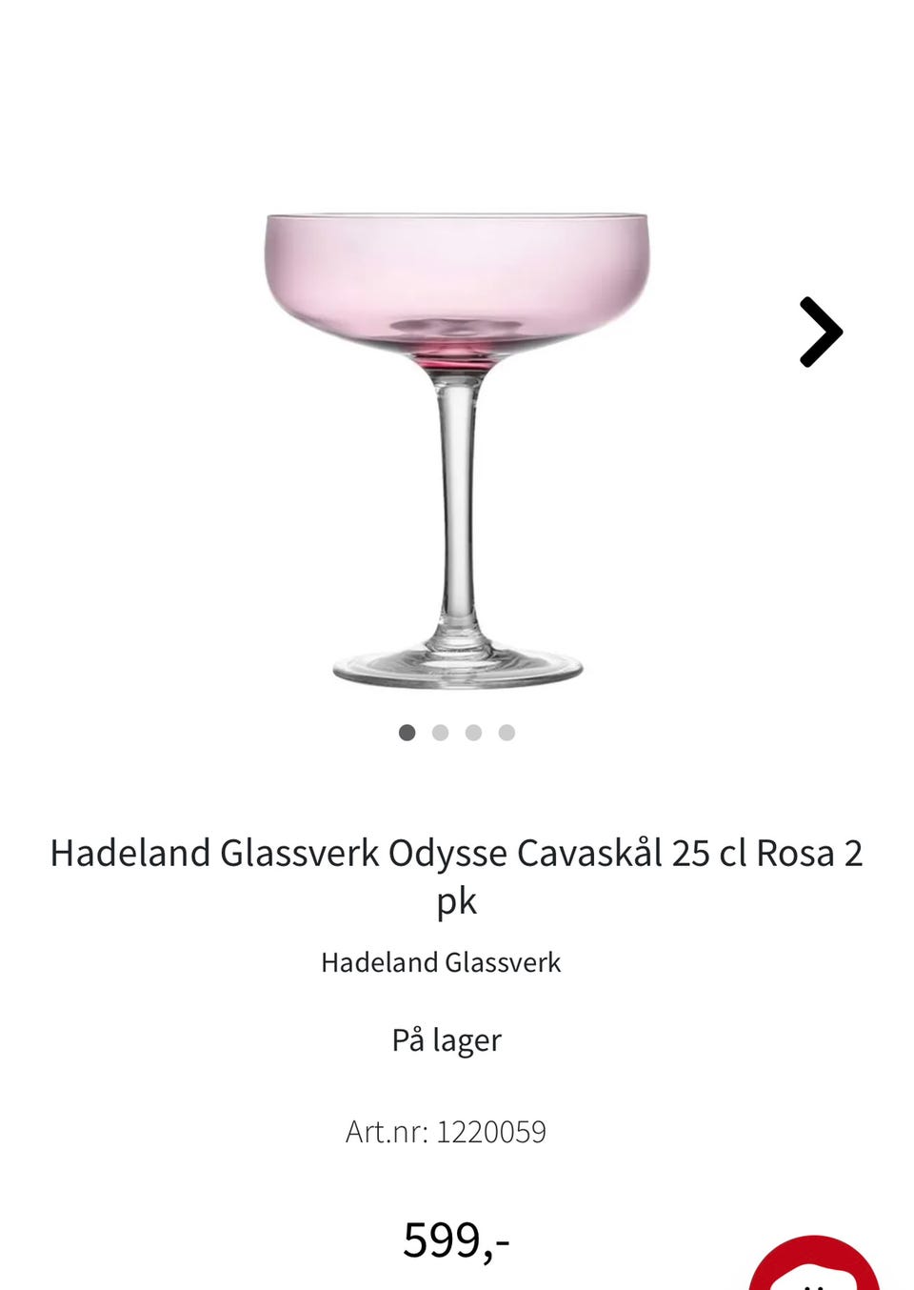Show the fourth image via last dot
This screenshot has height=1290, width=914.
coord(507,732)
